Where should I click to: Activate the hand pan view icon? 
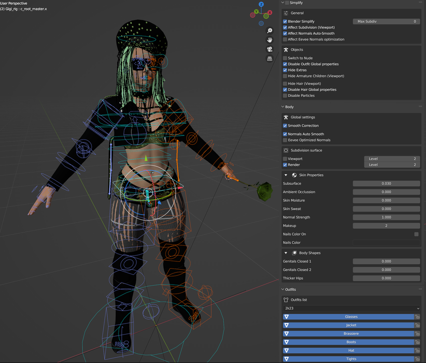pyautogui.click(x=269, y=40)
